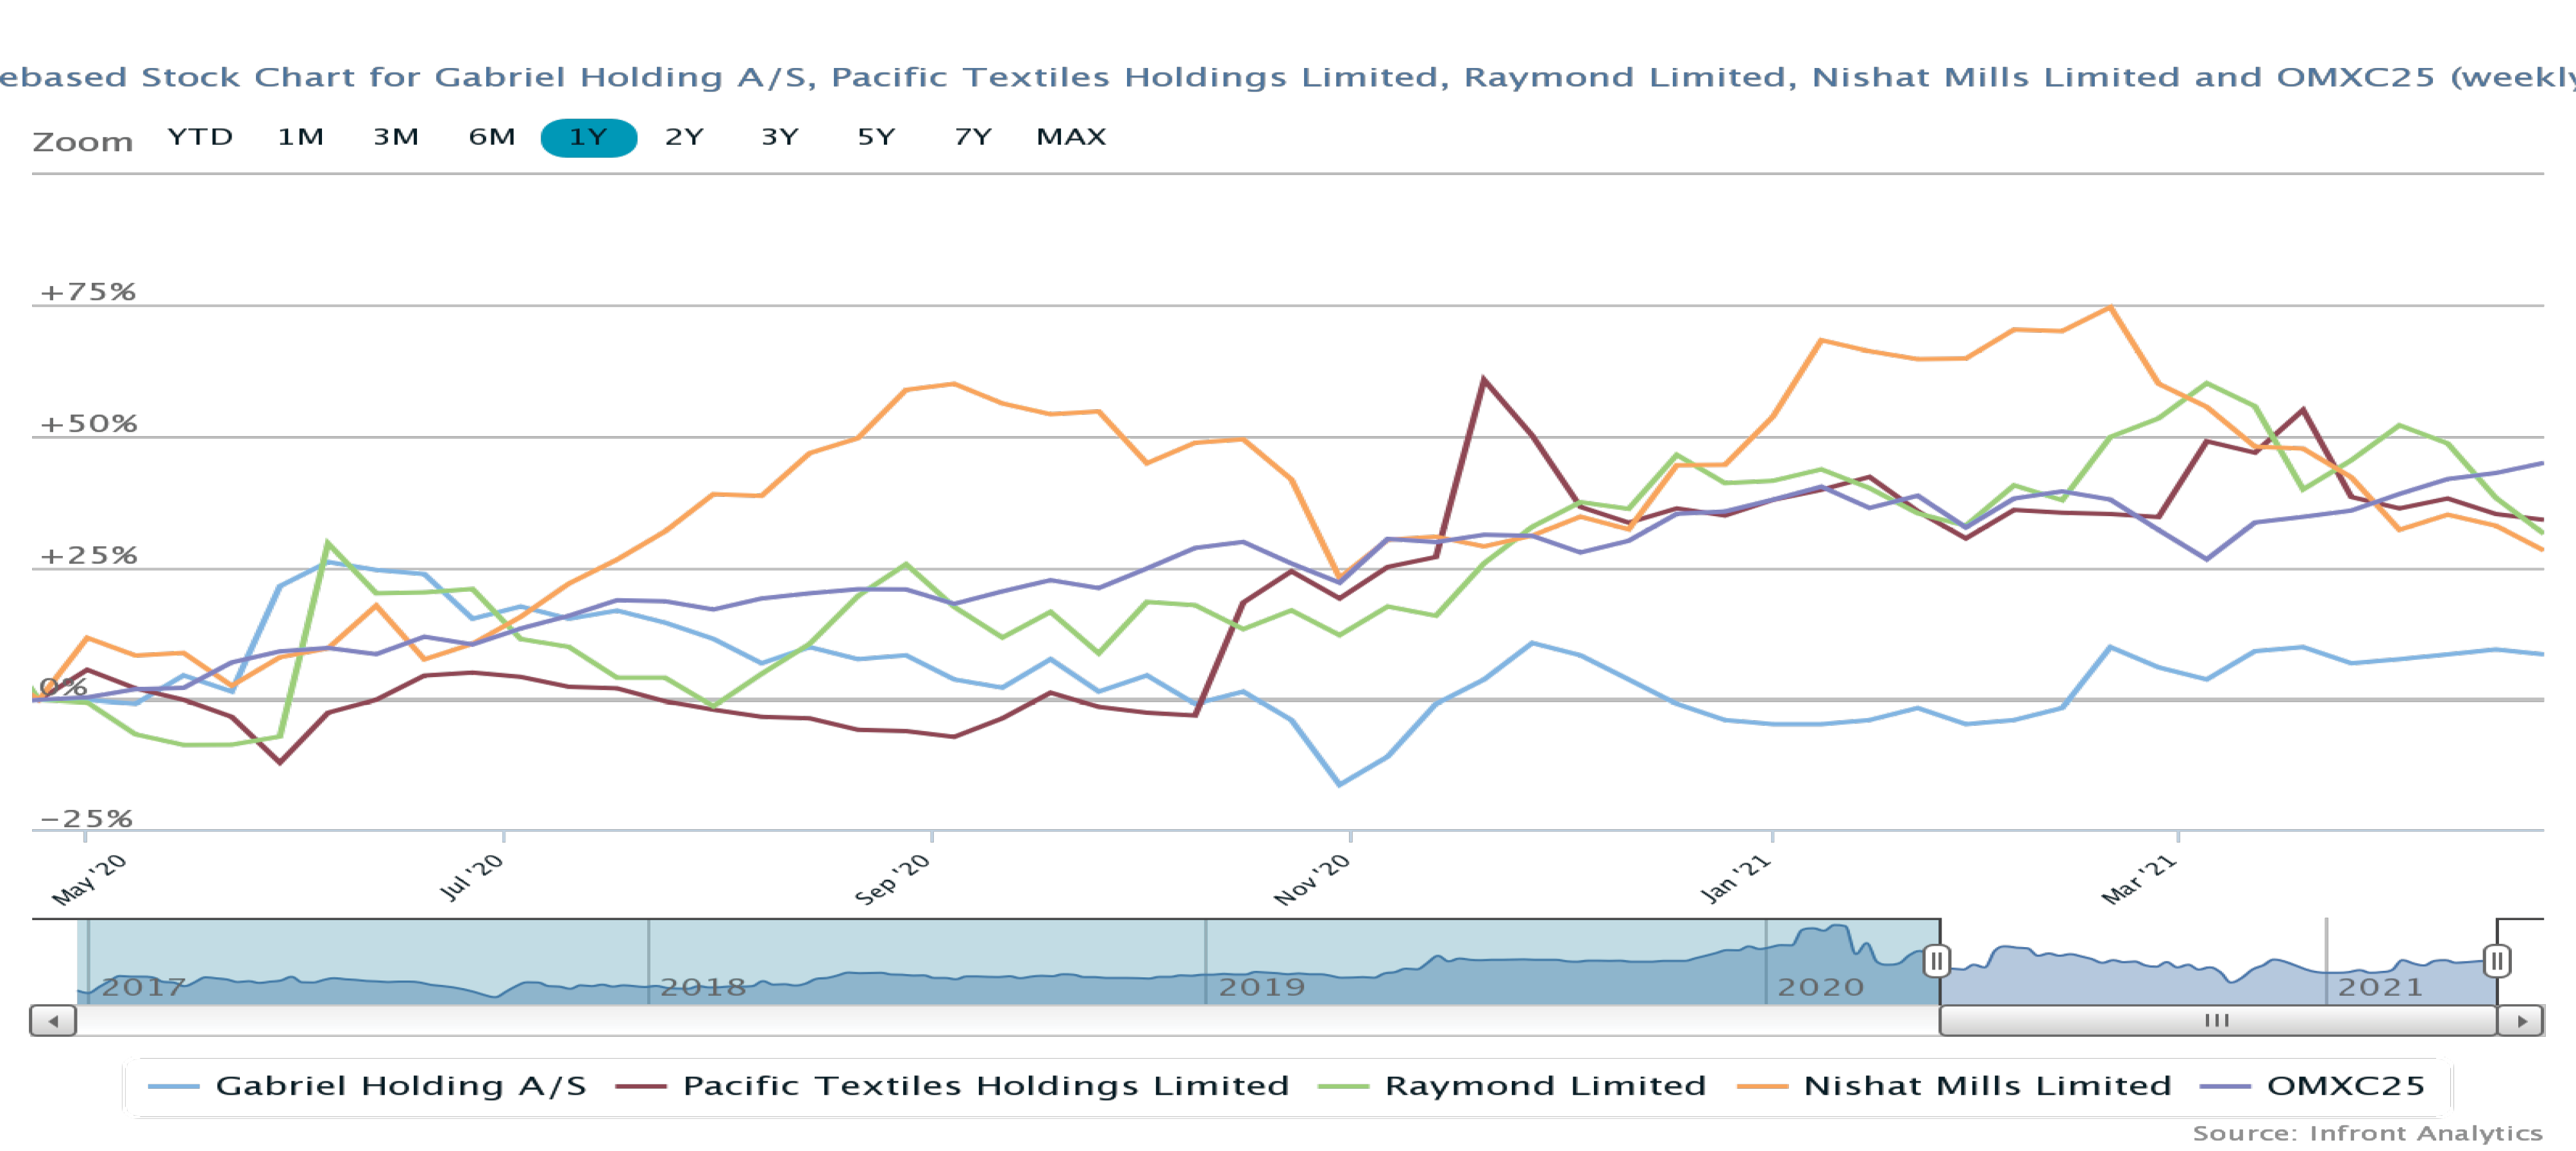Click the right scroll arrow in navigator
The height and width of the screenshot is (1151, 2576).
point(2521,1021)
